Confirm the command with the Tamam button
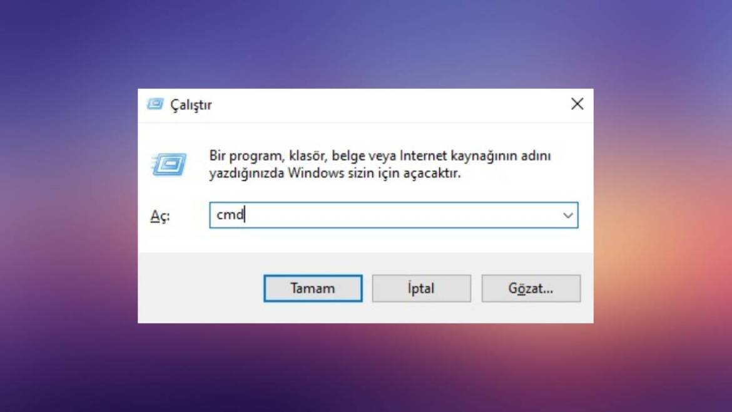 313,288
